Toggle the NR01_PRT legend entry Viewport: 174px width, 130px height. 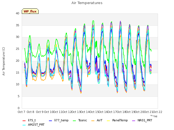142,120
